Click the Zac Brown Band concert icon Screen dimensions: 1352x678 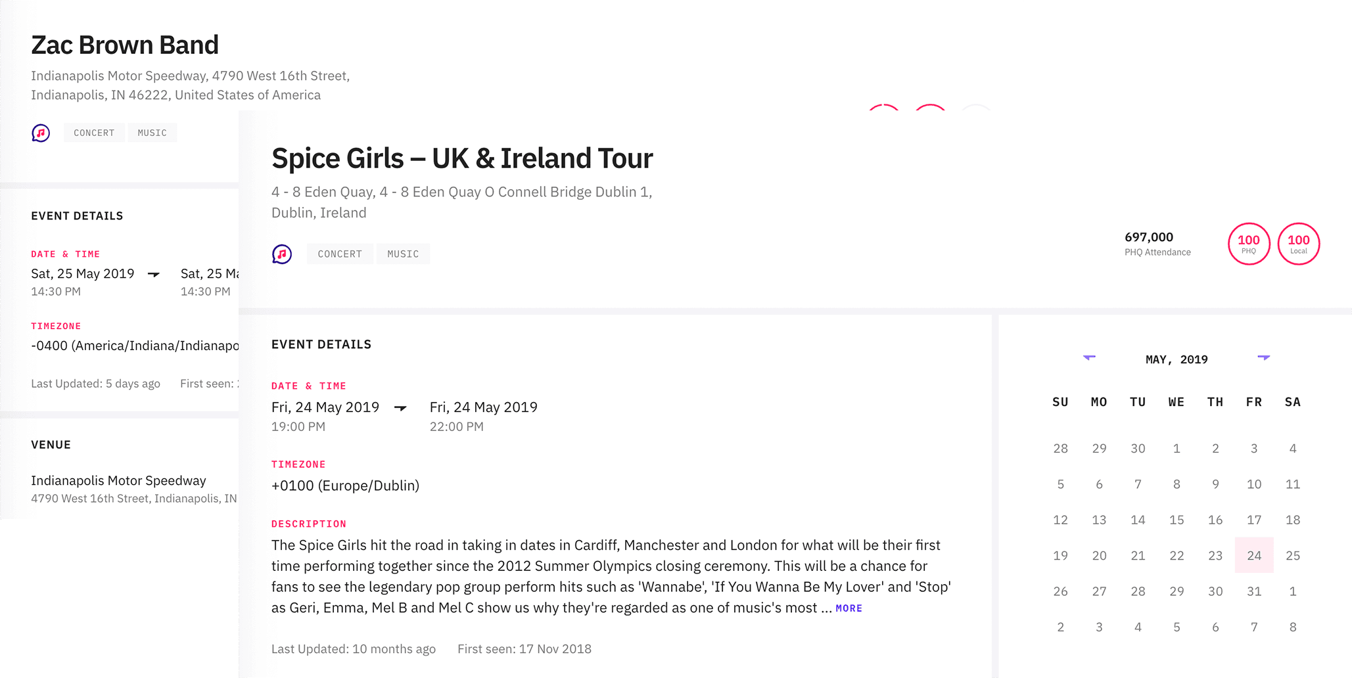coord(41,133)
